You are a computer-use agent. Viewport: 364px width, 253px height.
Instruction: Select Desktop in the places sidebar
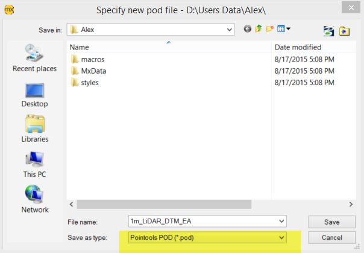34,95
